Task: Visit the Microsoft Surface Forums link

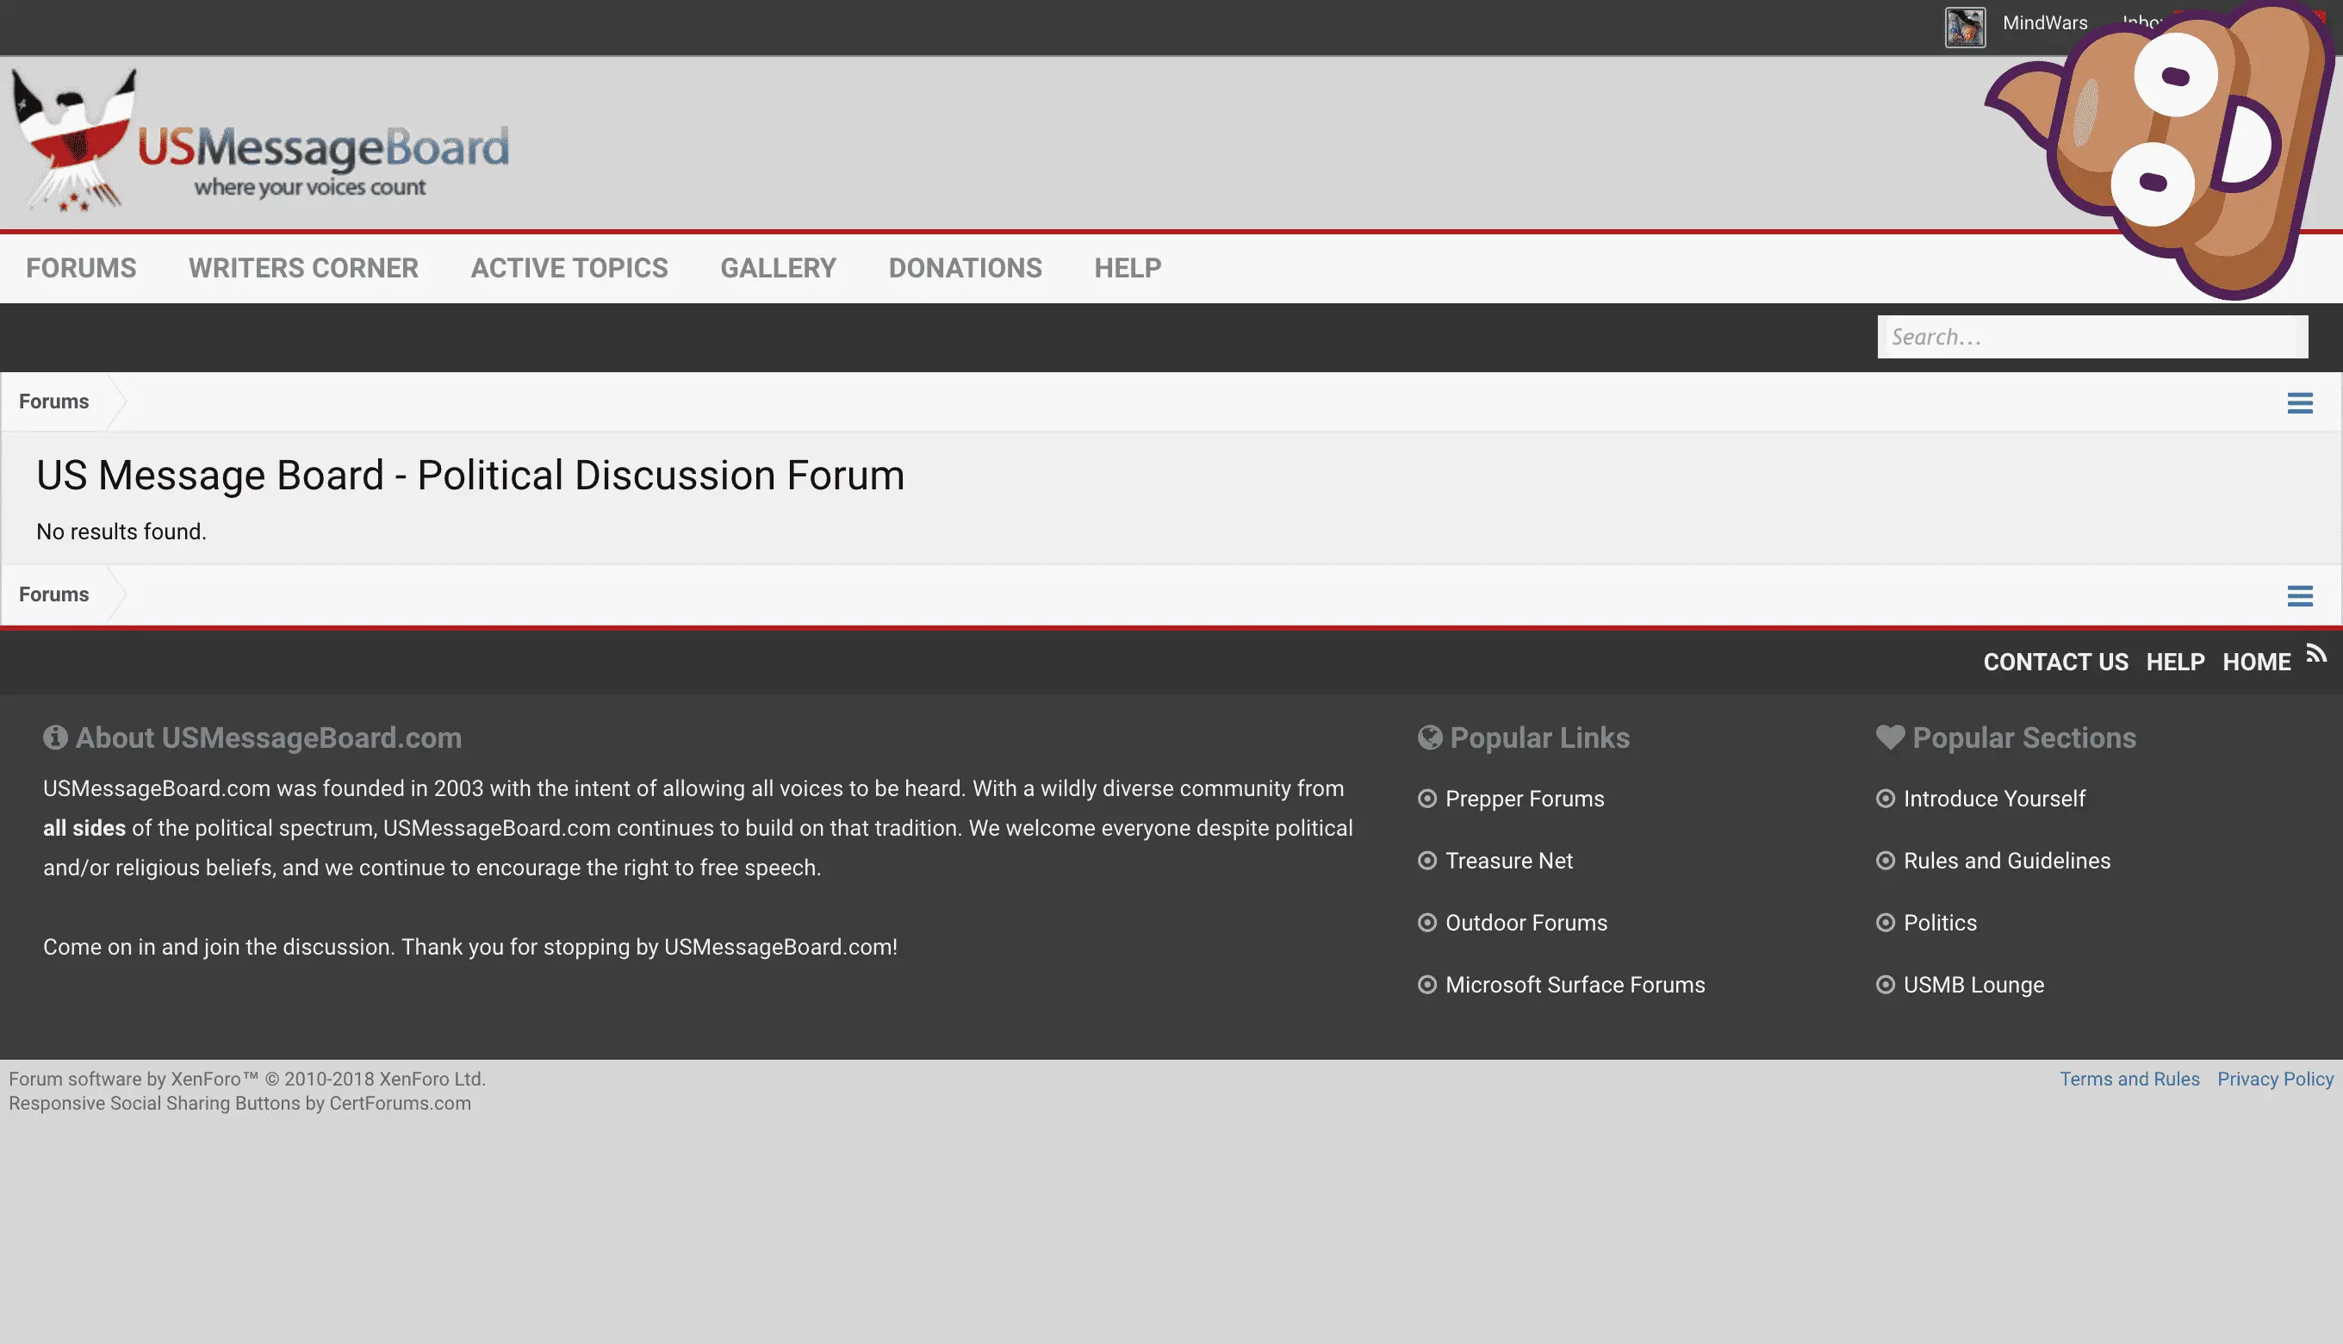Action: [x=1575, y=985]
